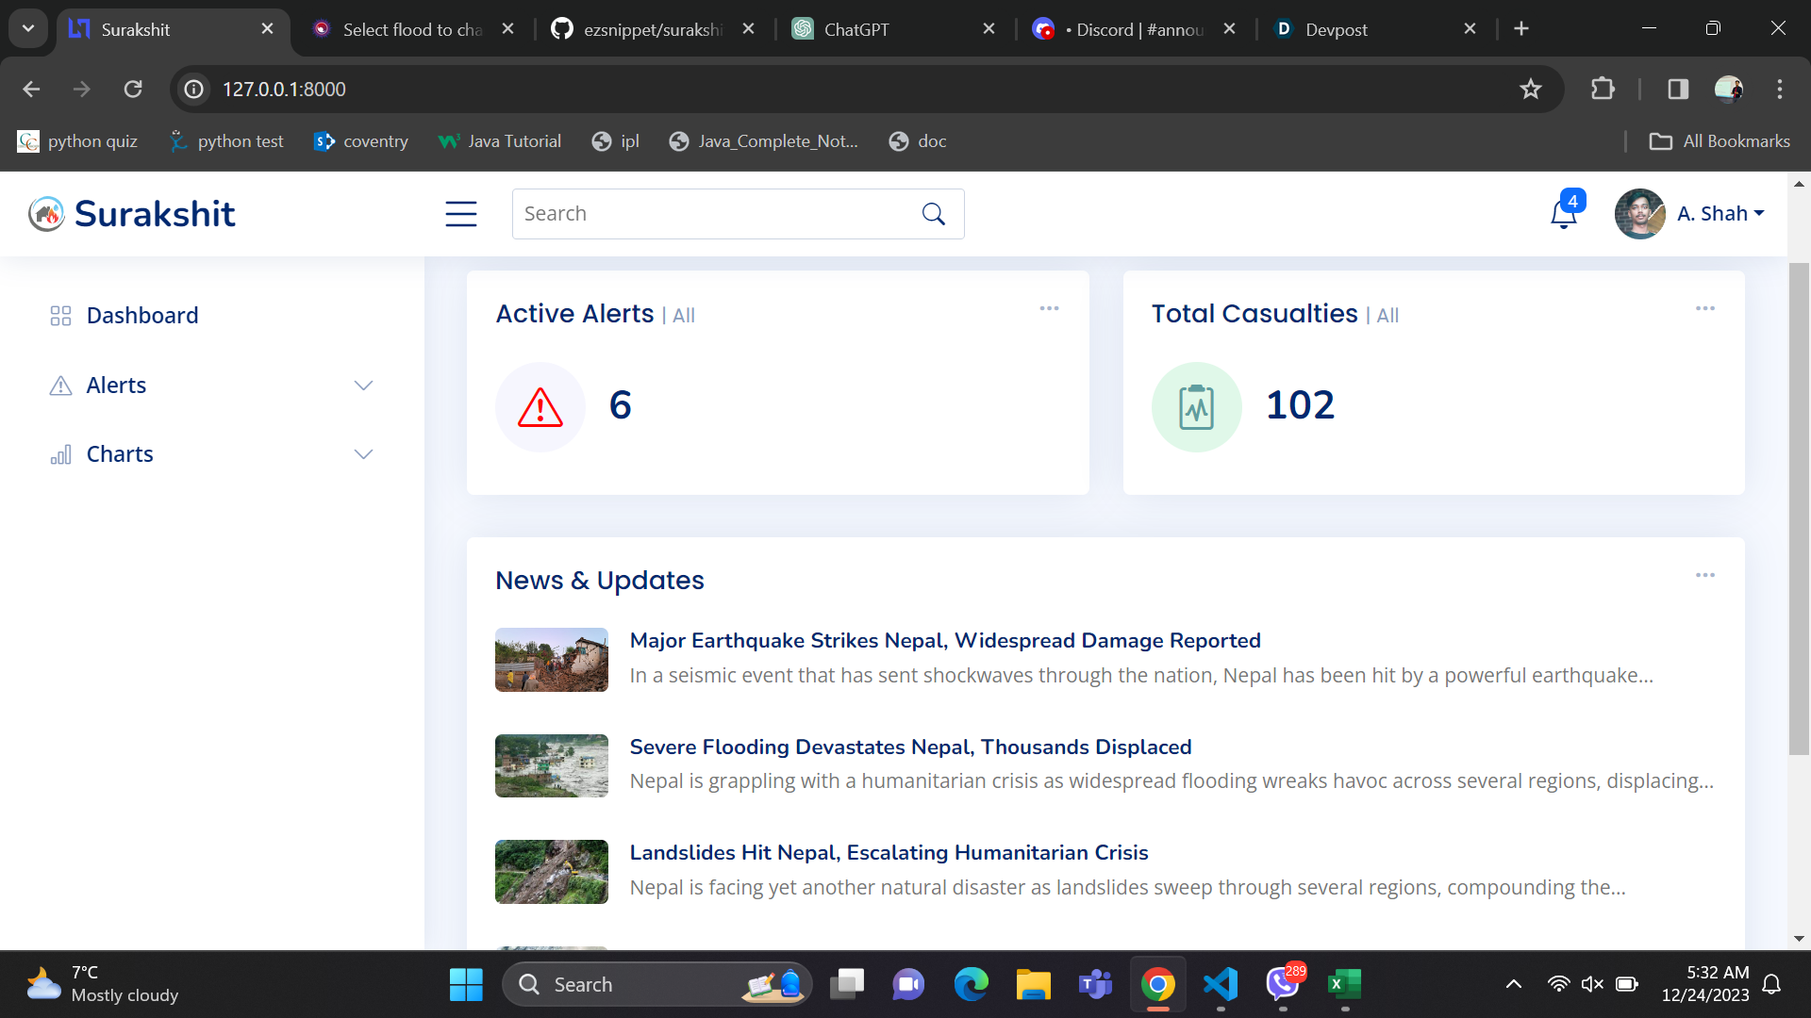Click the search magnifier icon
This screenshot has width=1811, height=1018.
tap(933, 214)
